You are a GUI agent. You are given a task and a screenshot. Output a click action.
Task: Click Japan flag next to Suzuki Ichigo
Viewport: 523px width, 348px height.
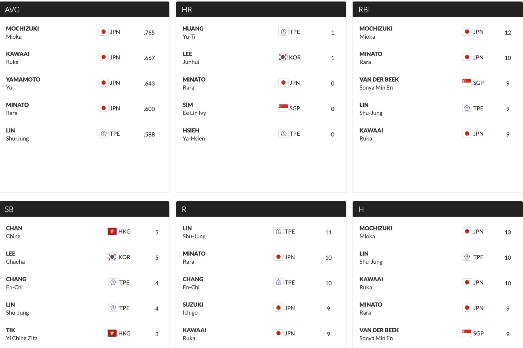[278, 308]
